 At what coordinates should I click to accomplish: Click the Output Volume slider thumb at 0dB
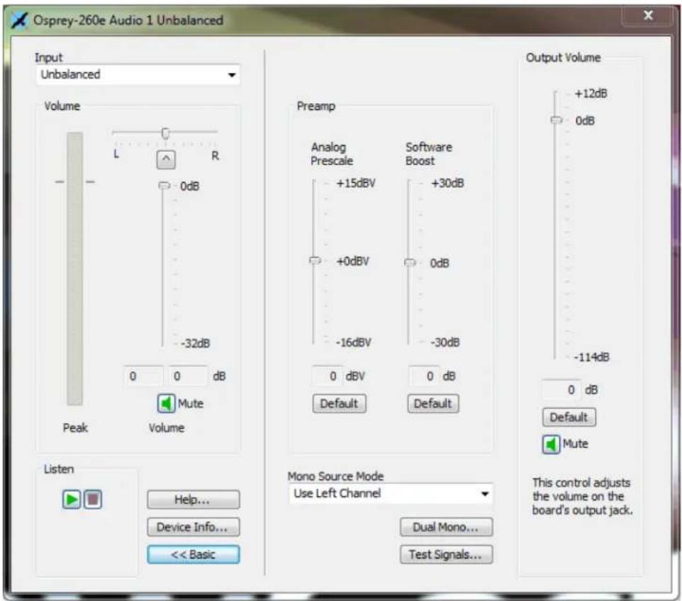point(557,120)
